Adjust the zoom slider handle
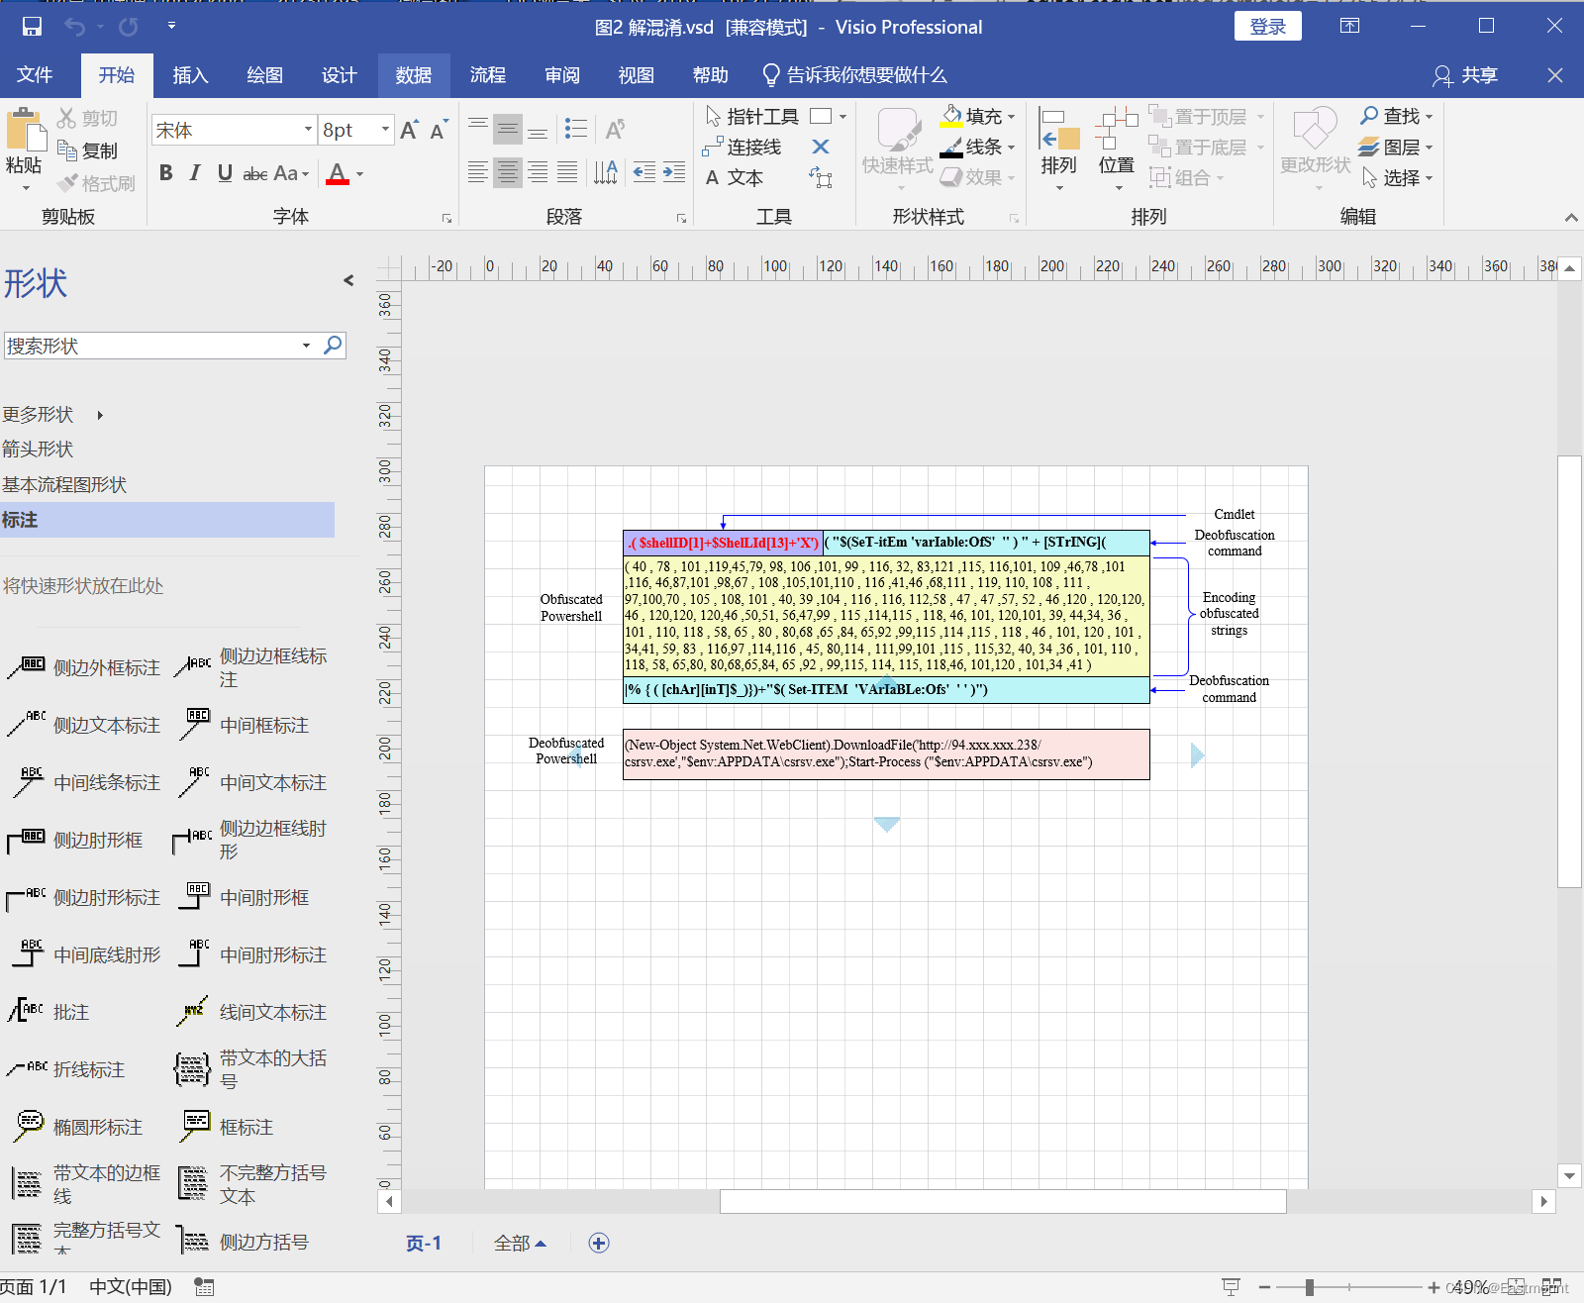This screenshot has width=1584, height=1303. 1310,1287
